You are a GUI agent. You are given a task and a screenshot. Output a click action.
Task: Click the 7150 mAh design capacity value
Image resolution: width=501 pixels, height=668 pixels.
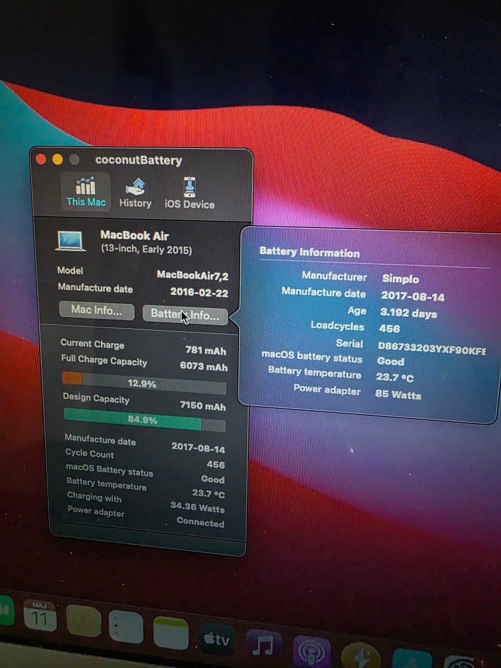click(202, 405)
